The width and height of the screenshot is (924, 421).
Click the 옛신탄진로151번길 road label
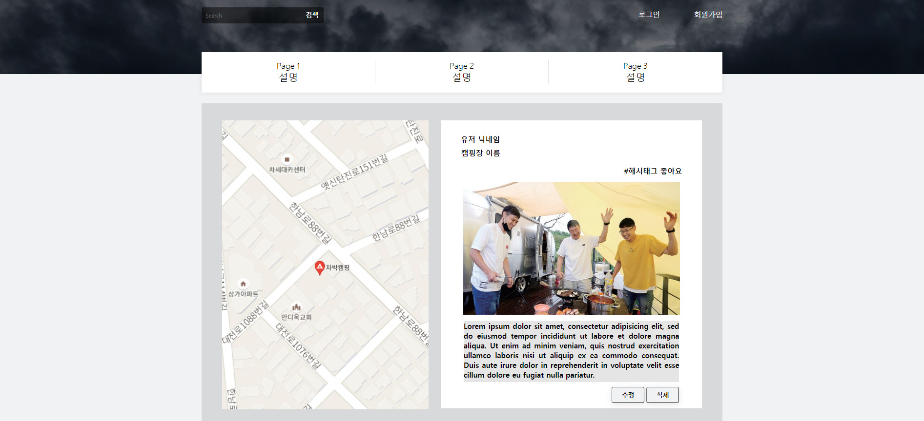coord(354,172)
